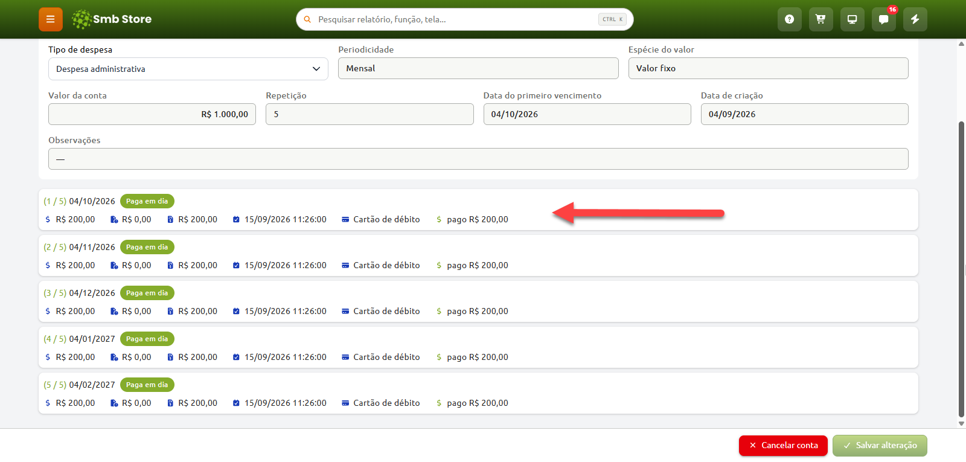966x462 pixels.
Task: Click dollar icon in installment 1/5 row
Action: pos(48,219)
